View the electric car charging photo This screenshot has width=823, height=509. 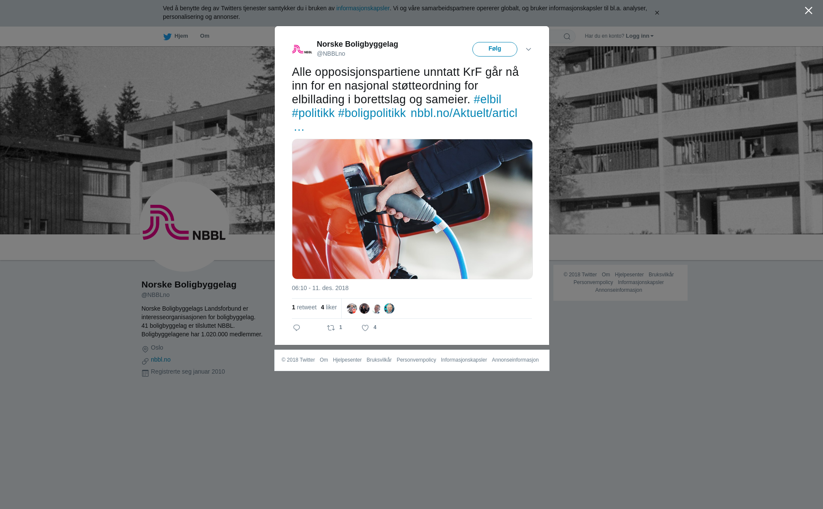point(412,209)
